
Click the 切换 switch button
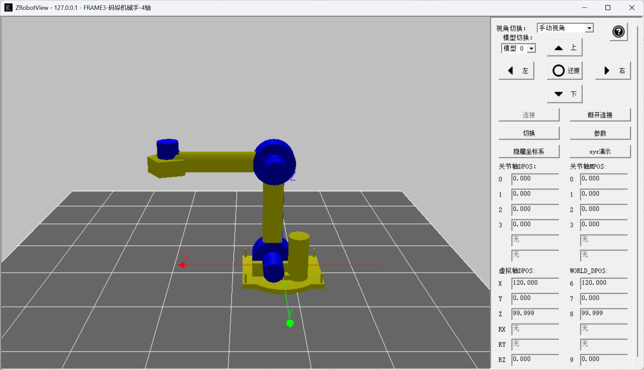click(529, 133)
